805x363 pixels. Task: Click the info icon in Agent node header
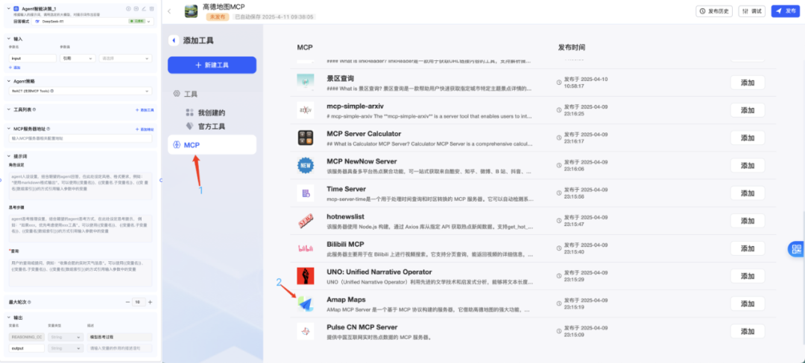pyautogui.click(x=128, y=9)
